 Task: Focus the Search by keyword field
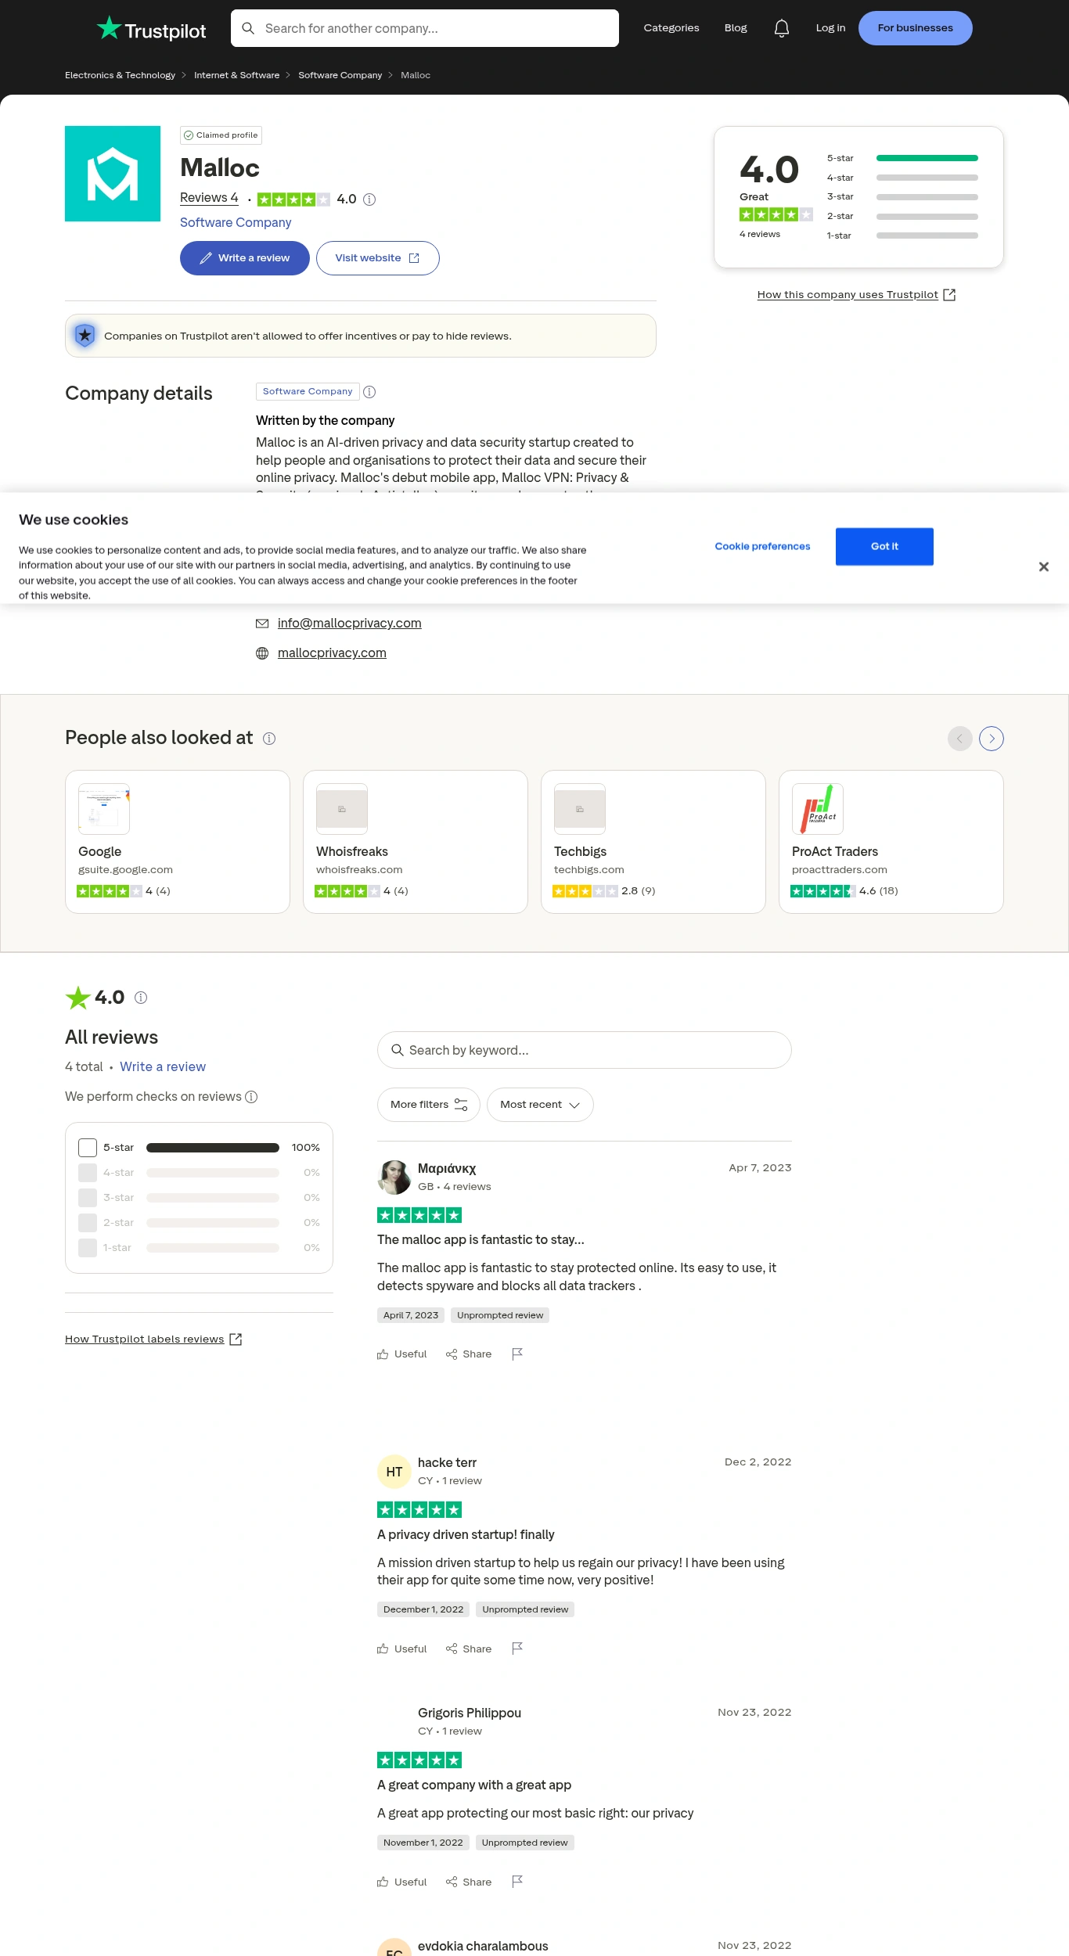pos(585,1050)
